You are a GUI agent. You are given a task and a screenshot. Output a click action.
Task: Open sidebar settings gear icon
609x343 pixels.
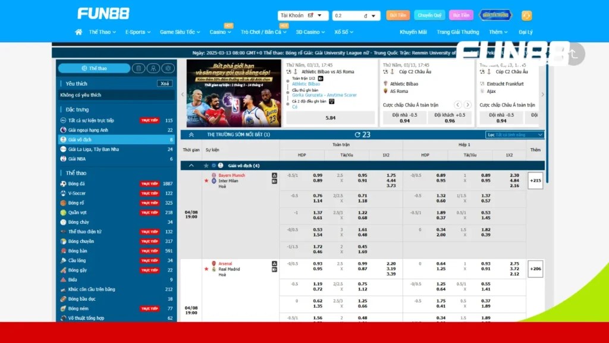pos(168,68)
